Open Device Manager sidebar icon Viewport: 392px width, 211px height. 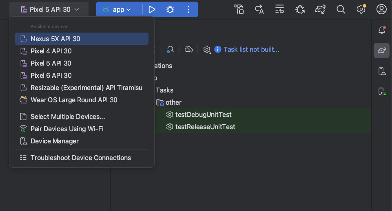point(382,71)
